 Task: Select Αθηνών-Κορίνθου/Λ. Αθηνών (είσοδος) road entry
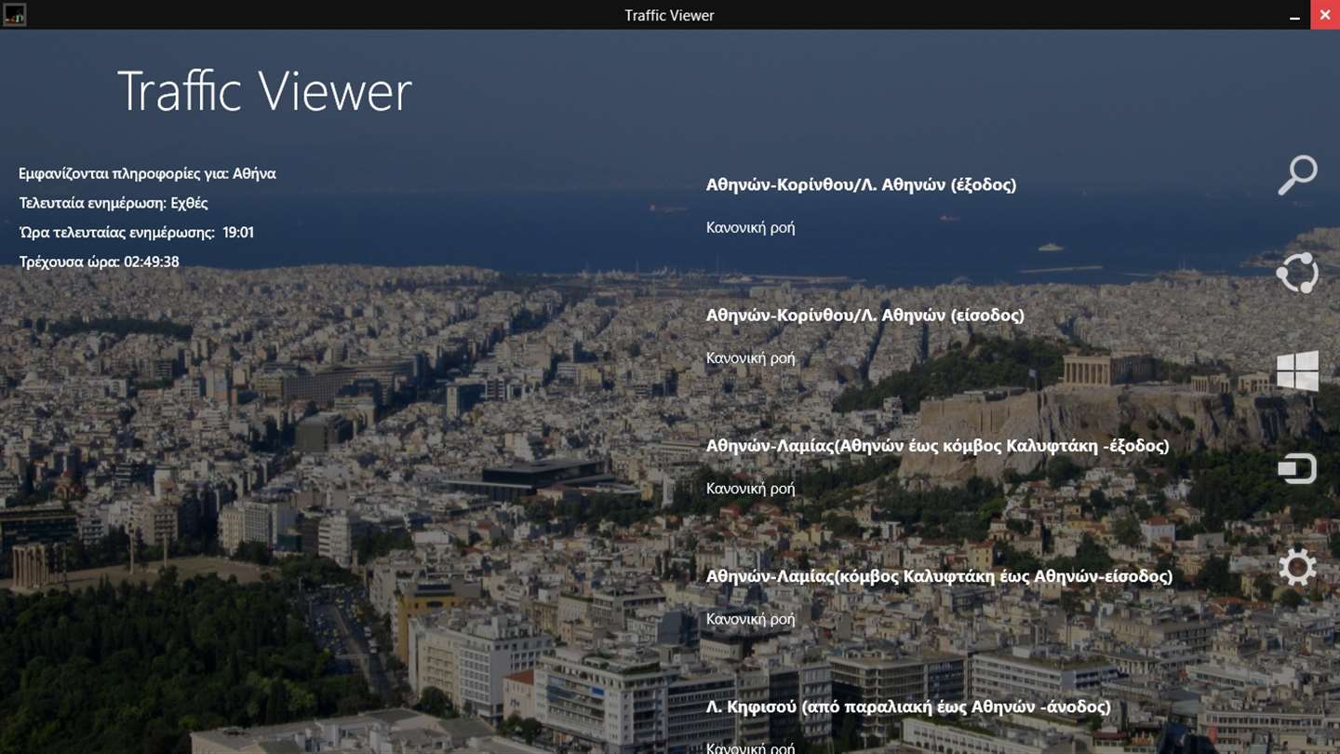tap(864, 315)
